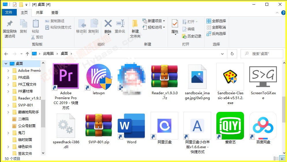Viewport: 287px width, 162px height.
Task: Click the 删除 red X button
Action: (108, 27)
